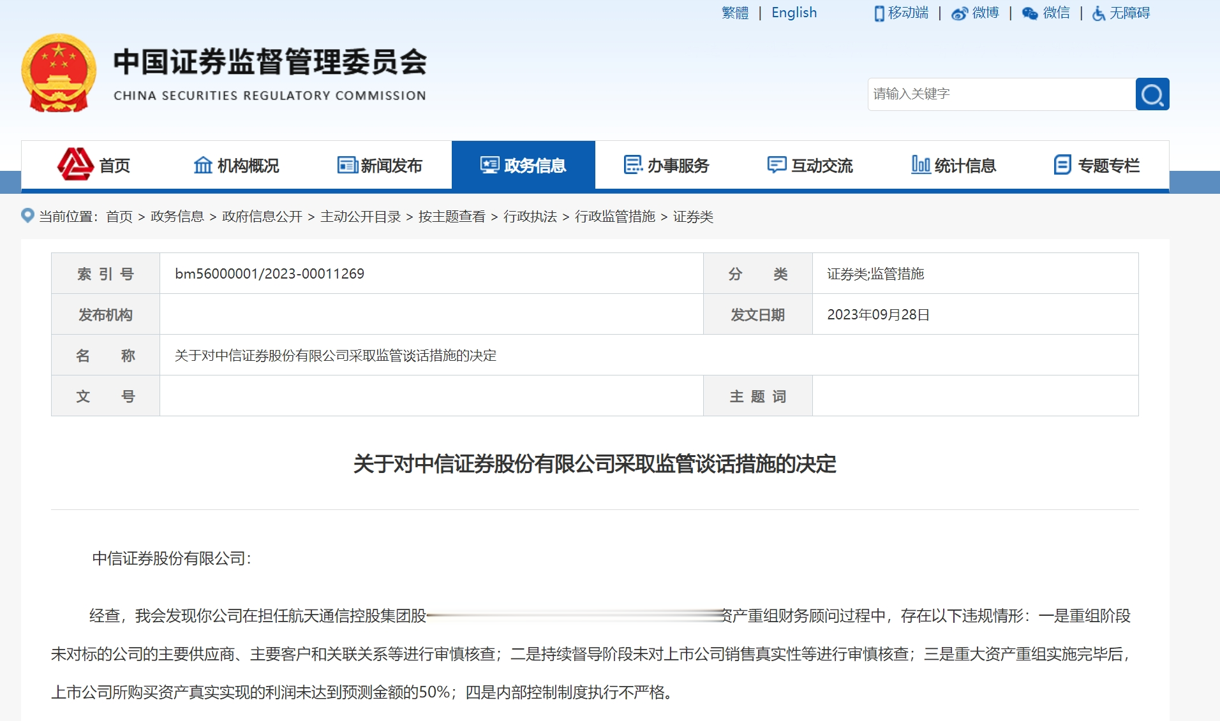
Task: Open the 互动交流 navigation tab
Action: coord(810,165)
